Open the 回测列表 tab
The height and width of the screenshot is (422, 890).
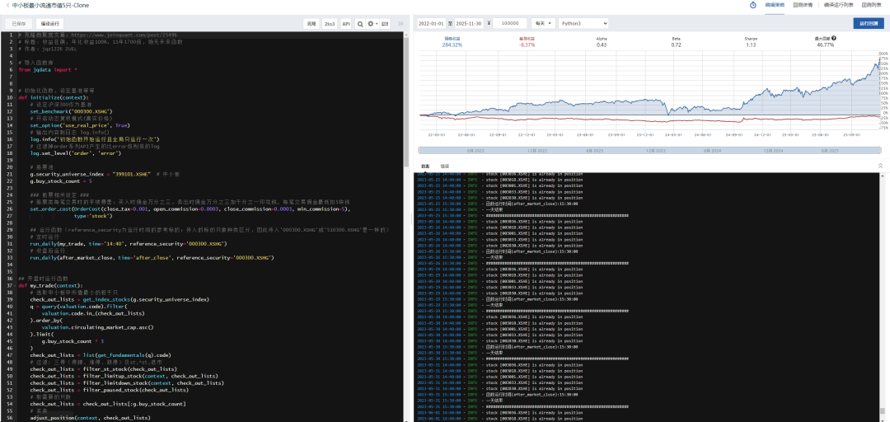(871, 5)
